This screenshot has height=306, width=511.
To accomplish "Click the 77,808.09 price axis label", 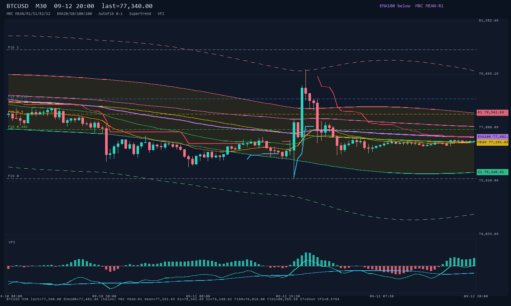I will click(x=488, y=127).
